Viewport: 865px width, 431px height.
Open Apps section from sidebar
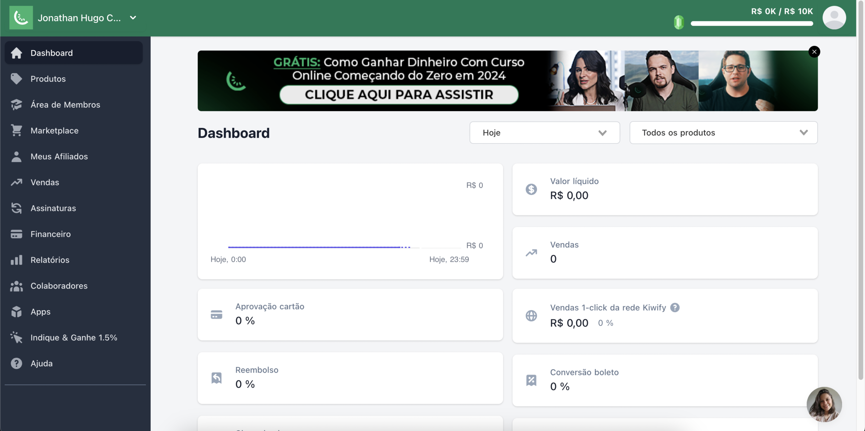click(x=40, y=312)
